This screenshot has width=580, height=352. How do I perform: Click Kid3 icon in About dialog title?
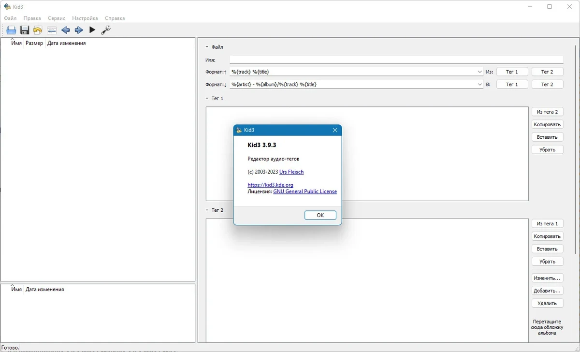239,130
